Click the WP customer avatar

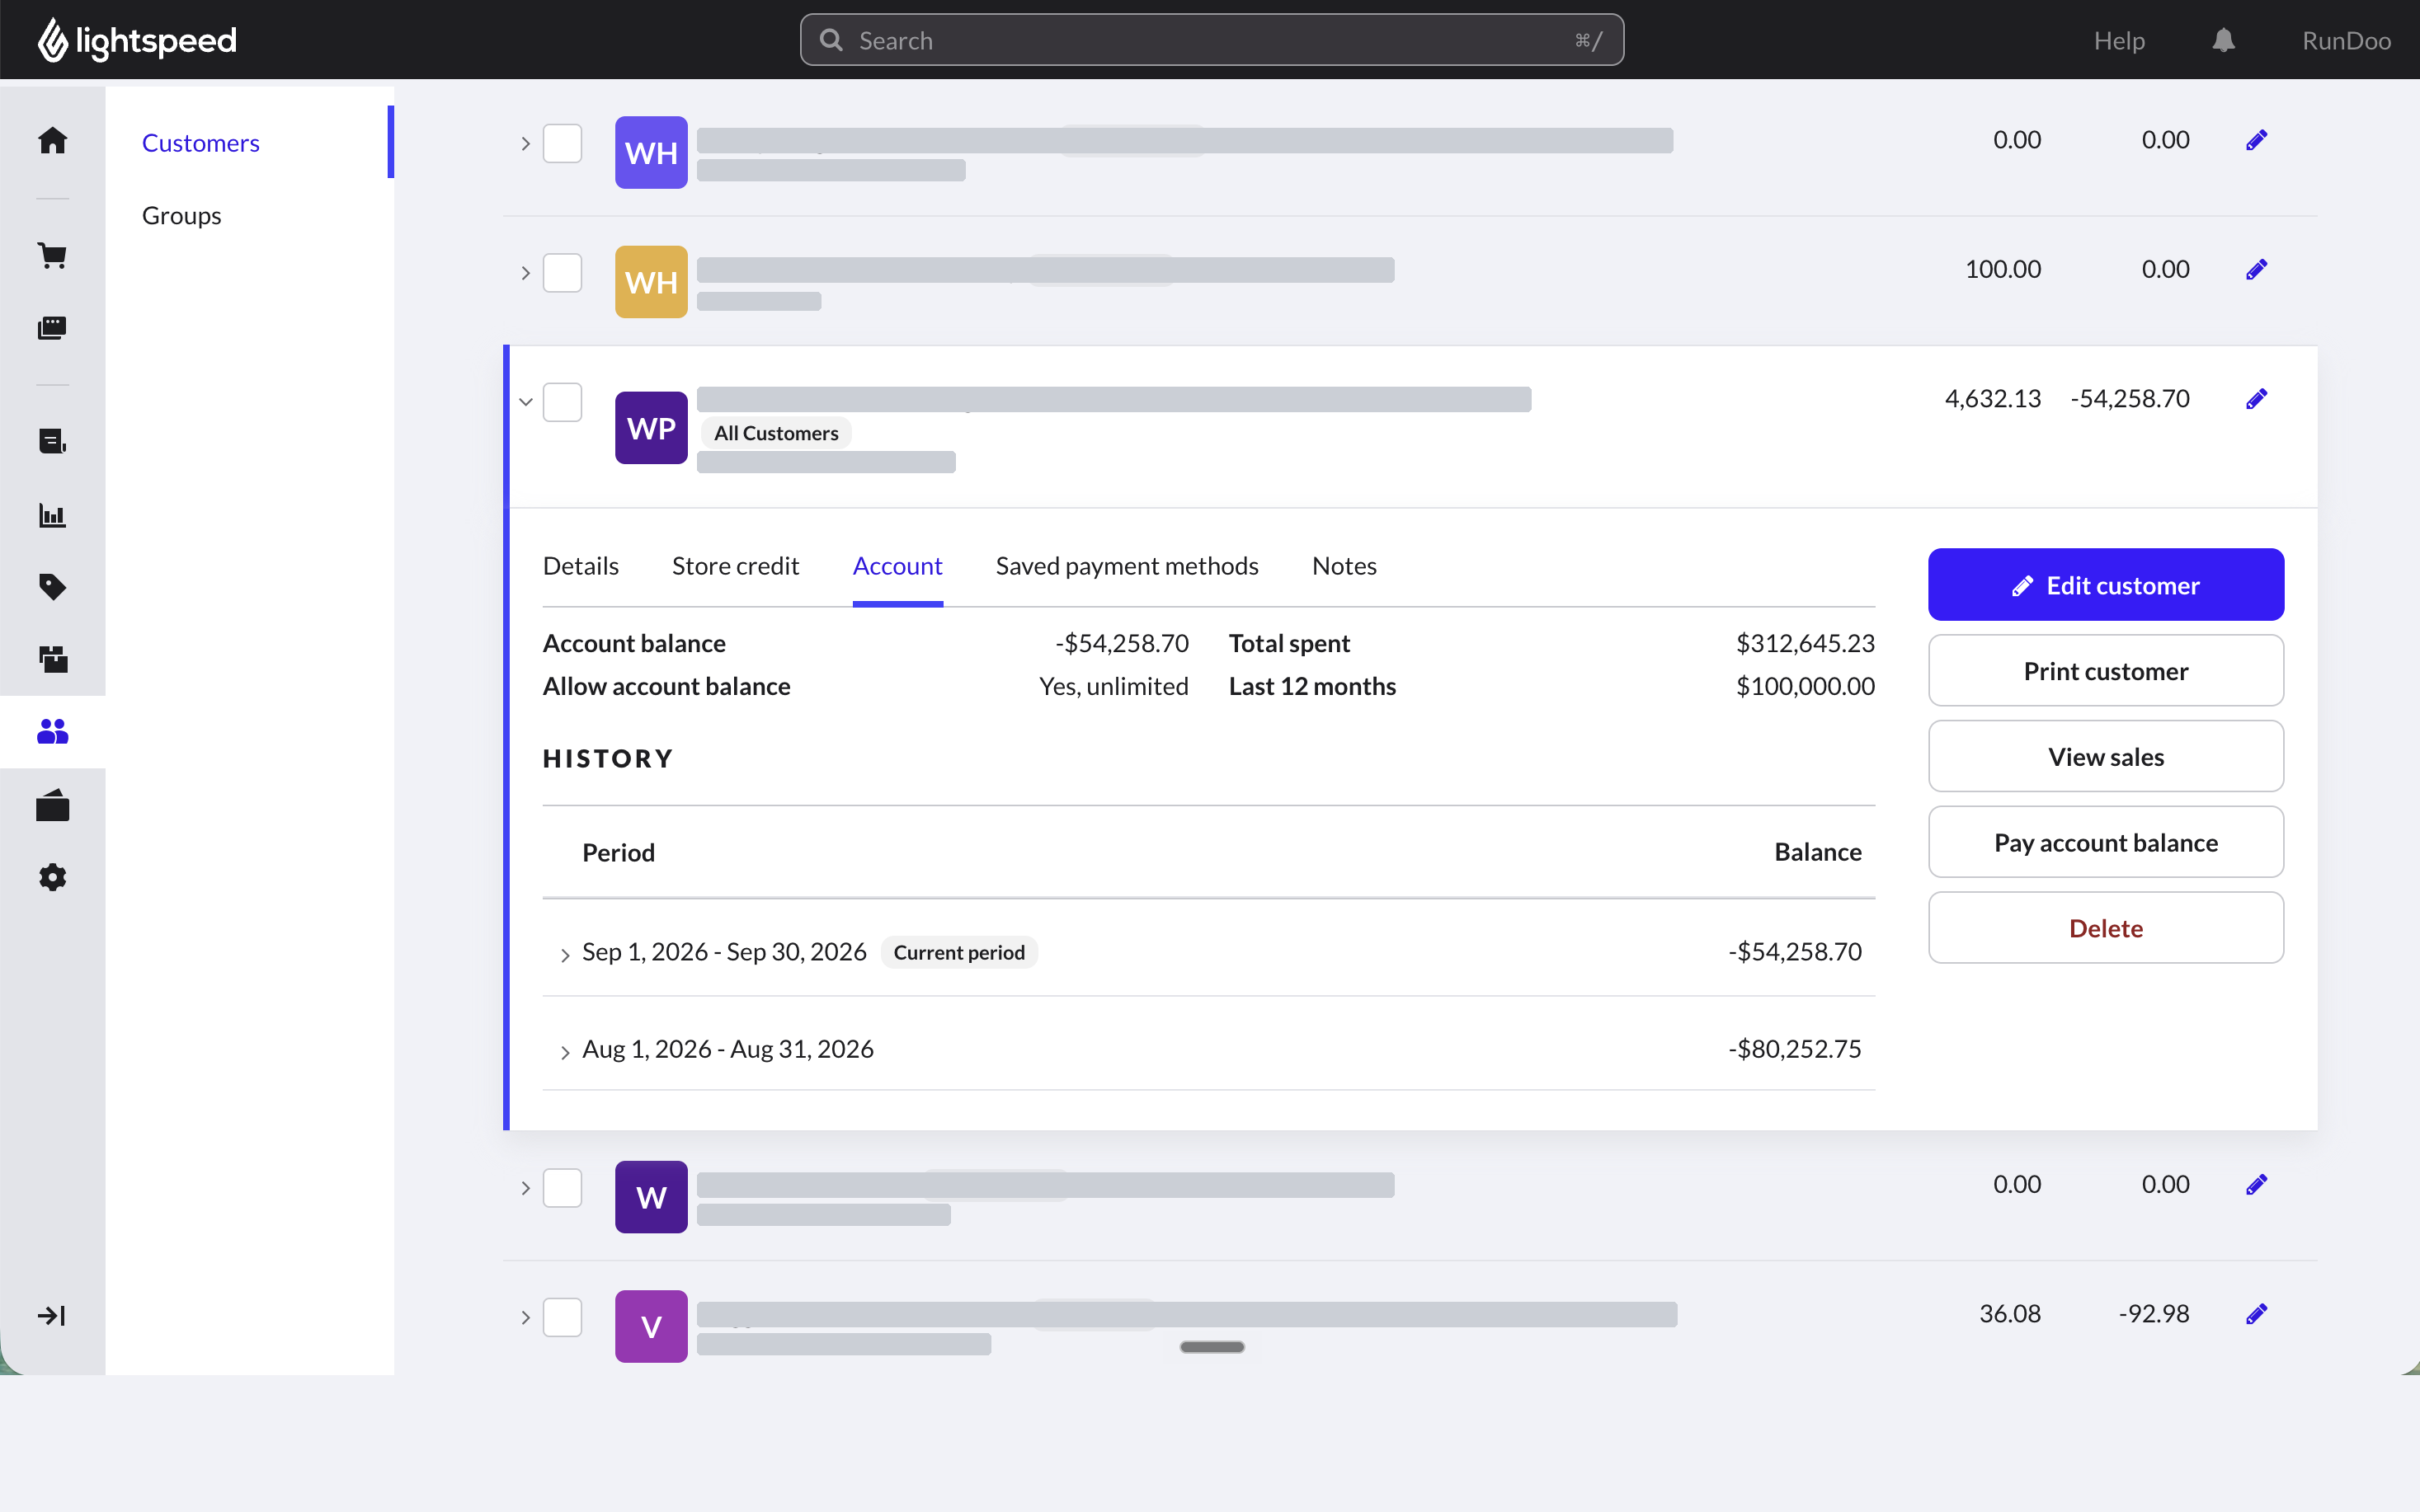pyautogui.click(x=652, y=428)
